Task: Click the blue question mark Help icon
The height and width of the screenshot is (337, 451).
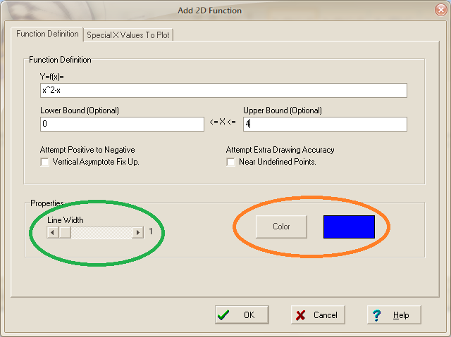Action: tap(376, 315)
